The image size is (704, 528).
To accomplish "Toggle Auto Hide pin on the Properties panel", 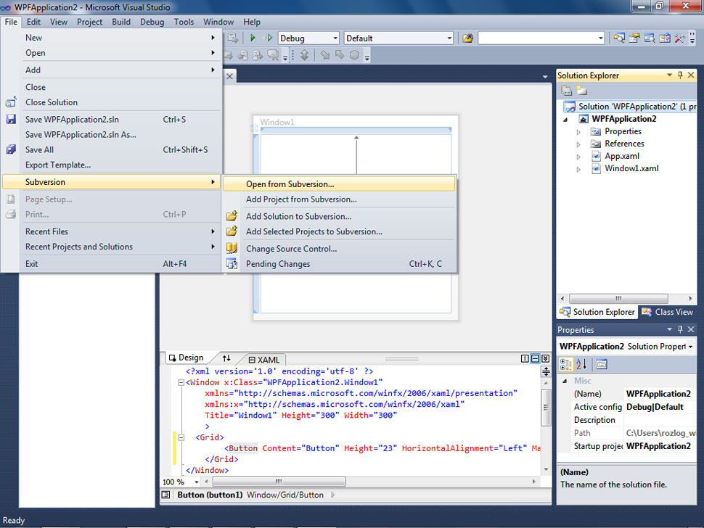I will point(680,330).
